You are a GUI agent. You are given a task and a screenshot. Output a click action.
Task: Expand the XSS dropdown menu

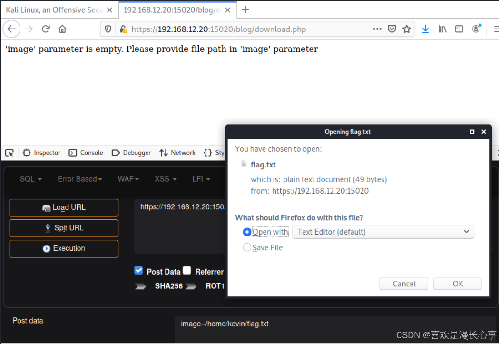166,179
